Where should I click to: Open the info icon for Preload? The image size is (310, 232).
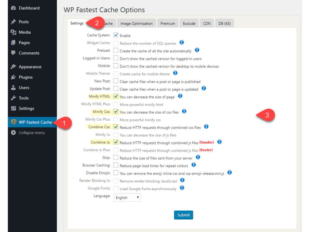point(197,50)
